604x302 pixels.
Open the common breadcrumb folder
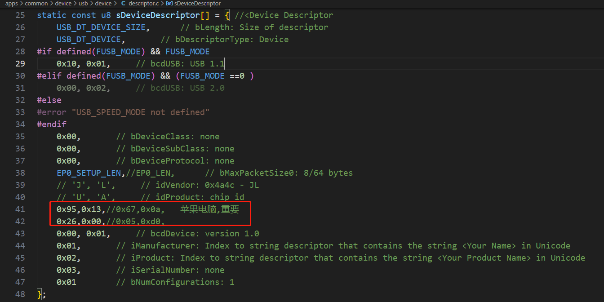[36, 4]
